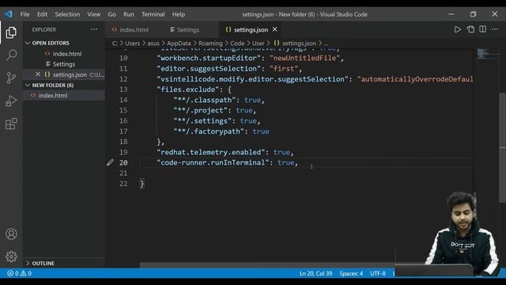Viewport: 506px width, 285px height.
Task: Open the Source Control view icon
Action: point(11,78)
